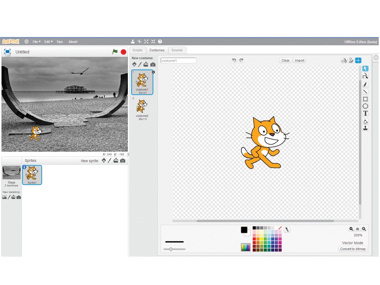The image size is (380, 285).
Task: Select the Line tool
Action: pyautogui.click(x=365, y=92)
